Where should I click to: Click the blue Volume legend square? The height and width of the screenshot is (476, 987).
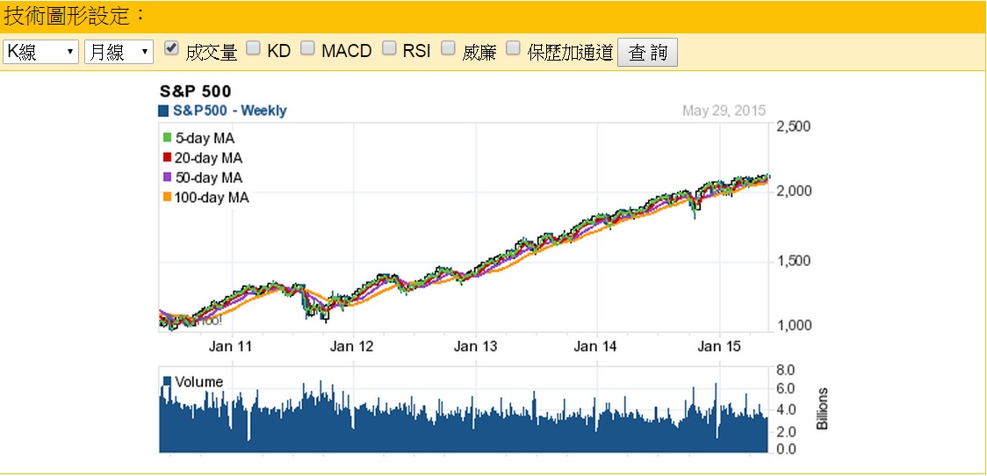(168, 381)
